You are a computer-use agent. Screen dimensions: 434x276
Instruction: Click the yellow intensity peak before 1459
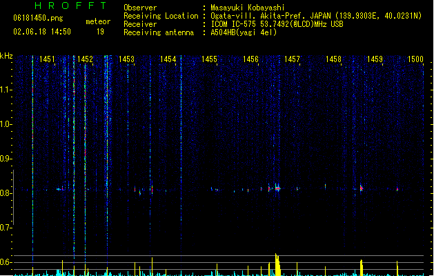point(362,268)
